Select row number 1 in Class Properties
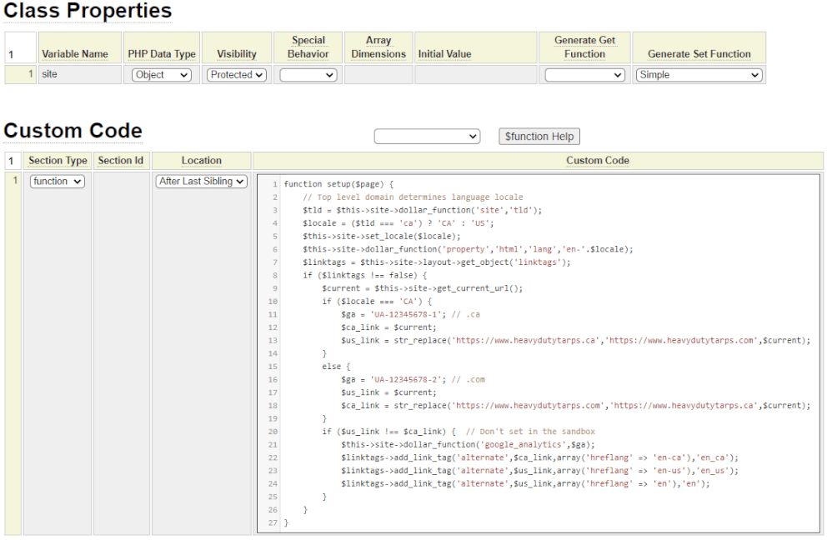827x540 pixels. point(21,75)
